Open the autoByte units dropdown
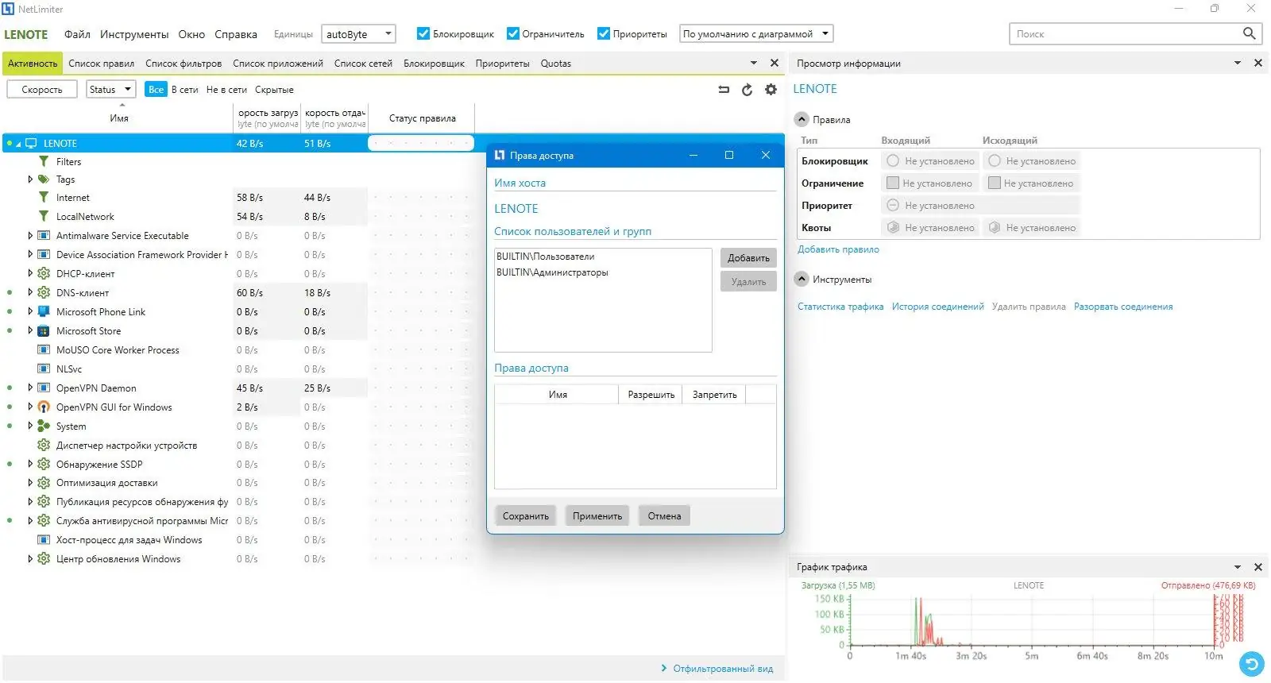Image resolution: width=1271 pixels, height=683 pixels. 358,34
